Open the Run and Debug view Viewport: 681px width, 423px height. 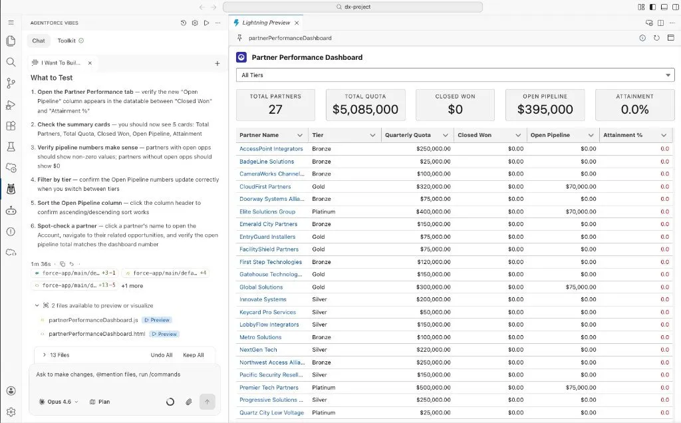tap(11, 104)
